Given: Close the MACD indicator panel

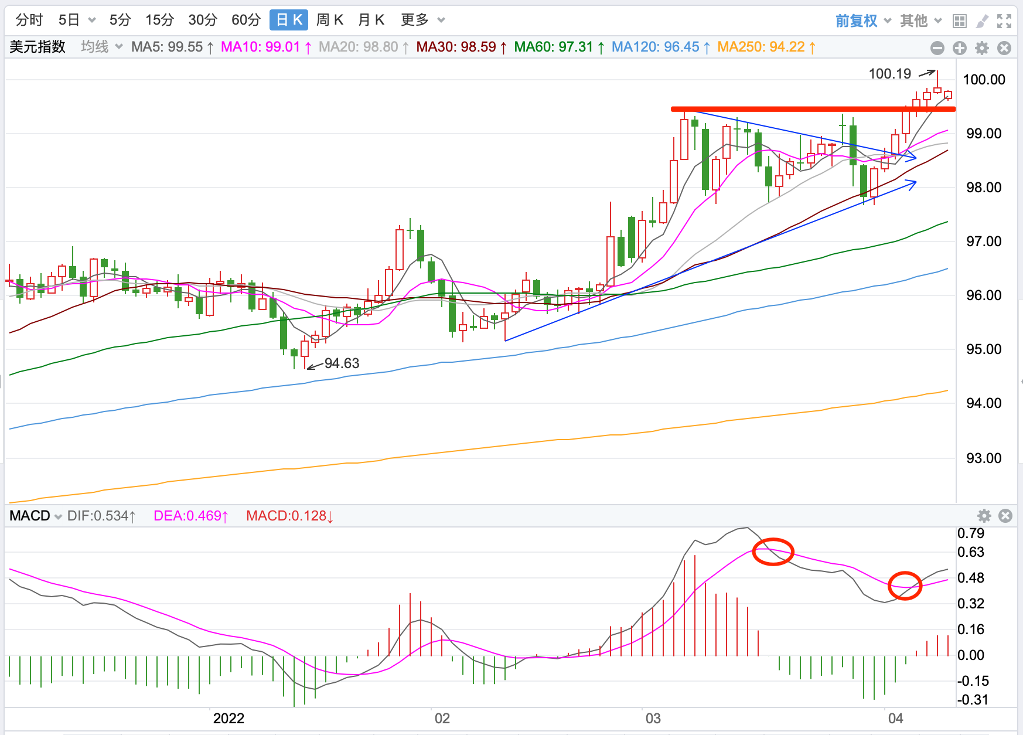Looking at the screenshot, I should [x=1005, y=516].
